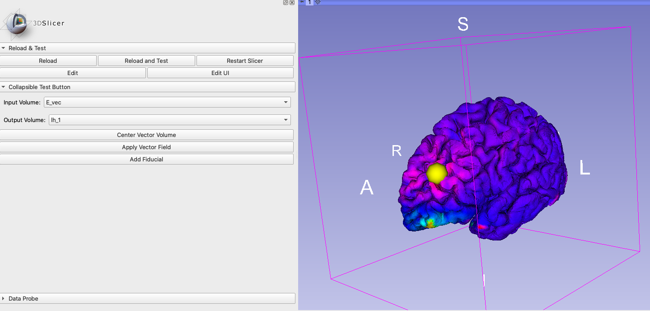Open the UI editor via Edit UI
Image resolution: width=650 pixels, height=311 pixels.
click(x=220, y=72)
